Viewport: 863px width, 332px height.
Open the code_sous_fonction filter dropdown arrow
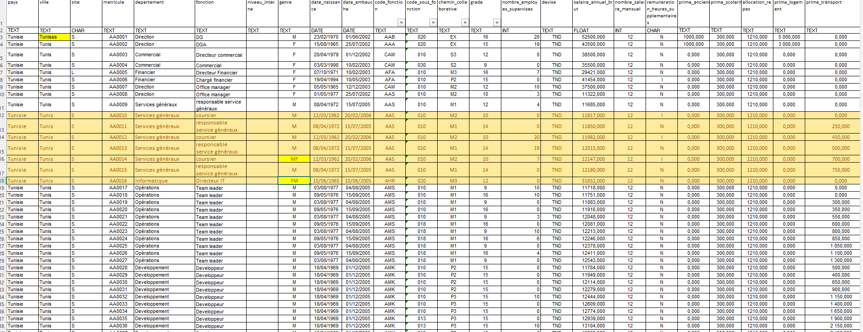point(433,23)
